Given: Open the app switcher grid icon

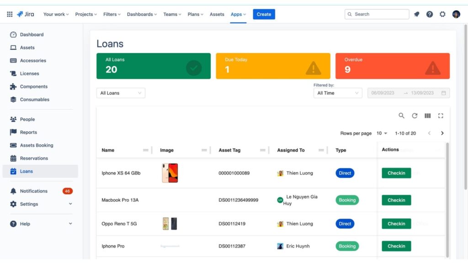Looking at the screenshot, I should (9, 14).
